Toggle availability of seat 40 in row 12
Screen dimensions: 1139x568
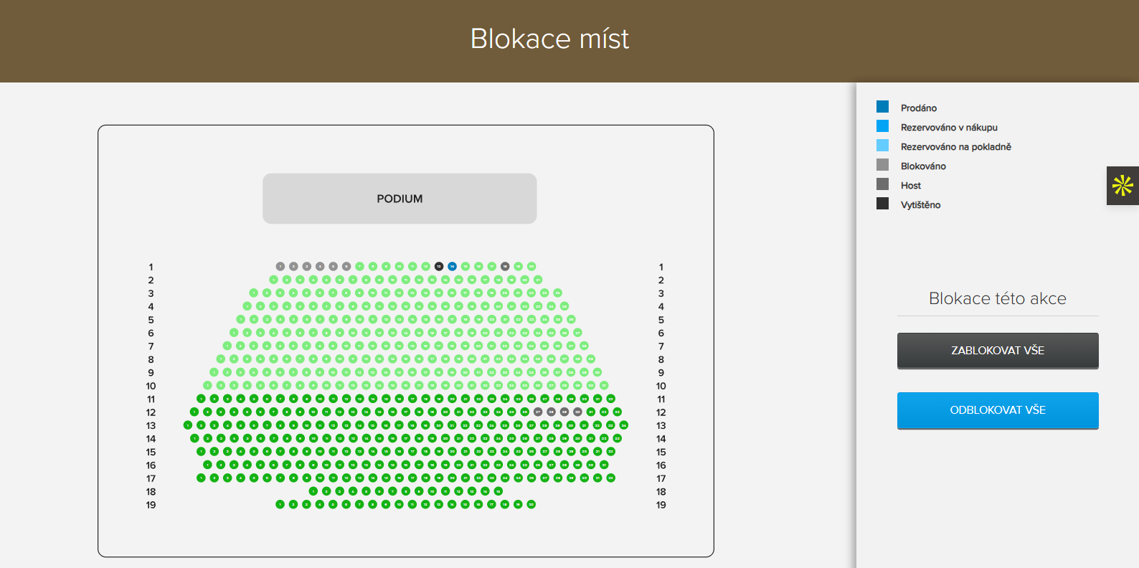tap(576, 412)
